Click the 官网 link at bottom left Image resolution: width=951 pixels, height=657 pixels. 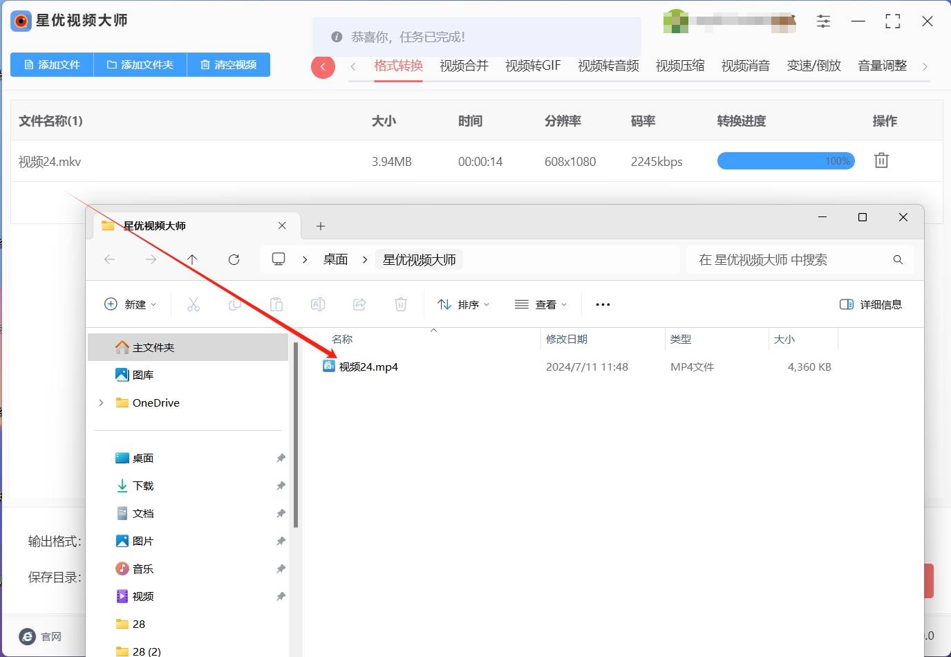coord(41,636)
